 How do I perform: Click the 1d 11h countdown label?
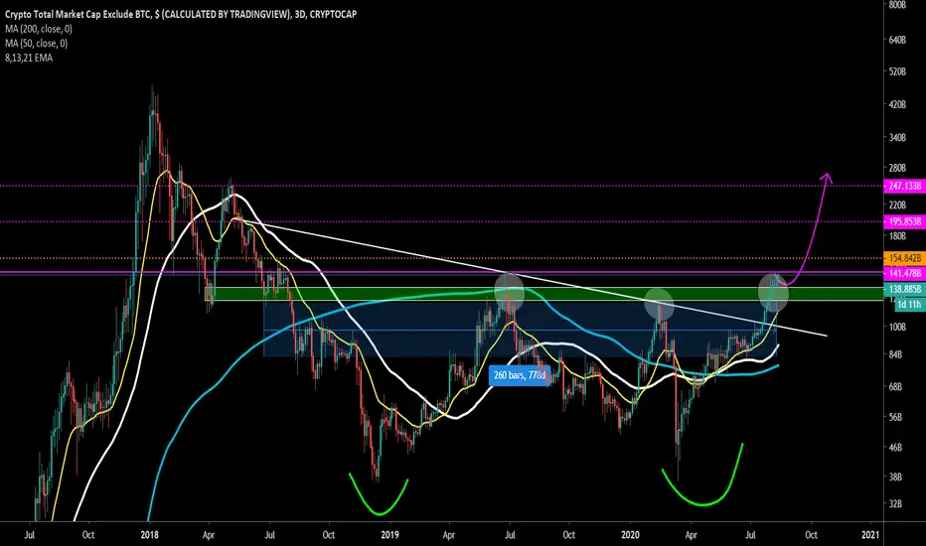[909, 305]
